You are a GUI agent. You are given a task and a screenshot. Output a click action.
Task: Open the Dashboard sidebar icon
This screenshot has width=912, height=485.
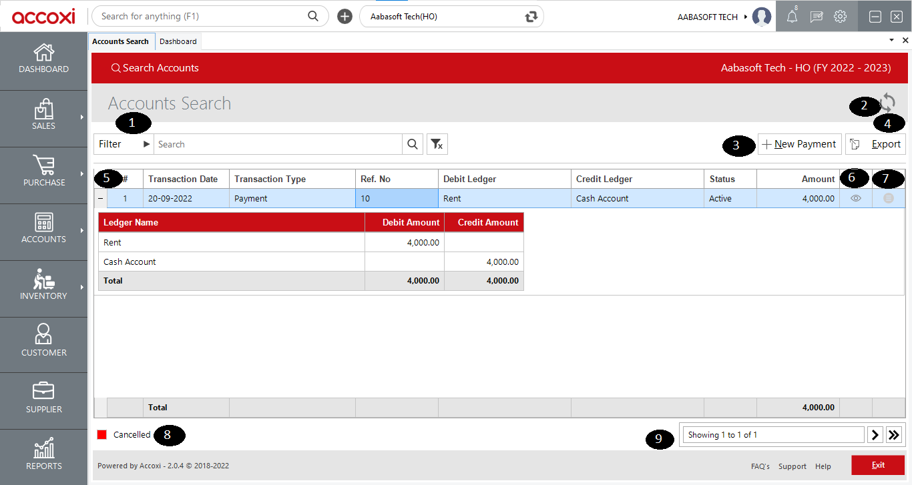click(x=44, y=52)
